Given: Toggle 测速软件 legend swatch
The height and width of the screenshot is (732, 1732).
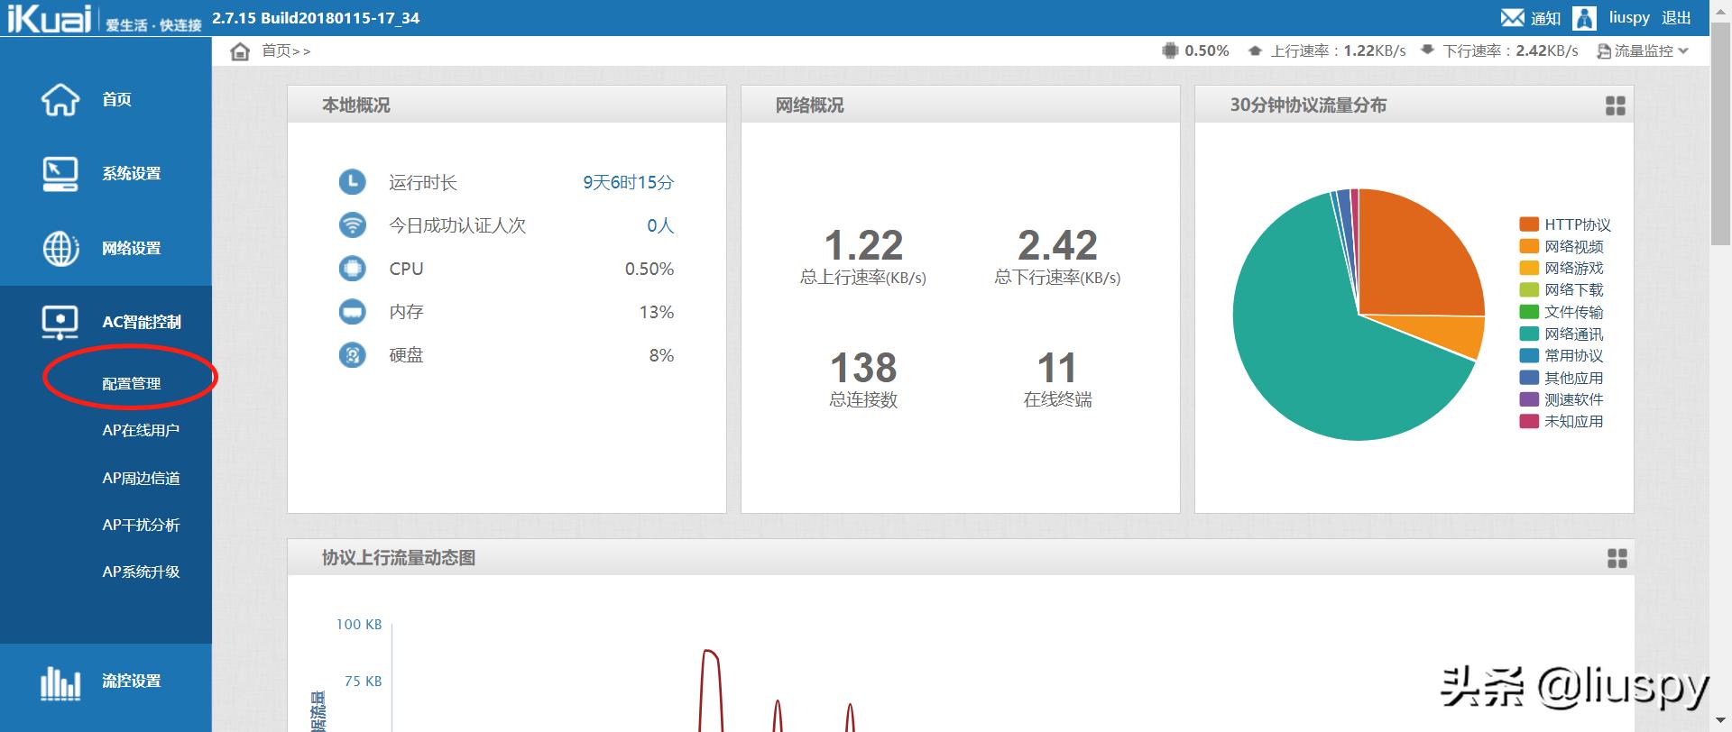Looking at the screenshot, I should (1528, 399).
